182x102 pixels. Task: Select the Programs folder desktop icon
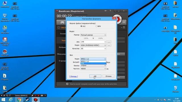[5, 77]
